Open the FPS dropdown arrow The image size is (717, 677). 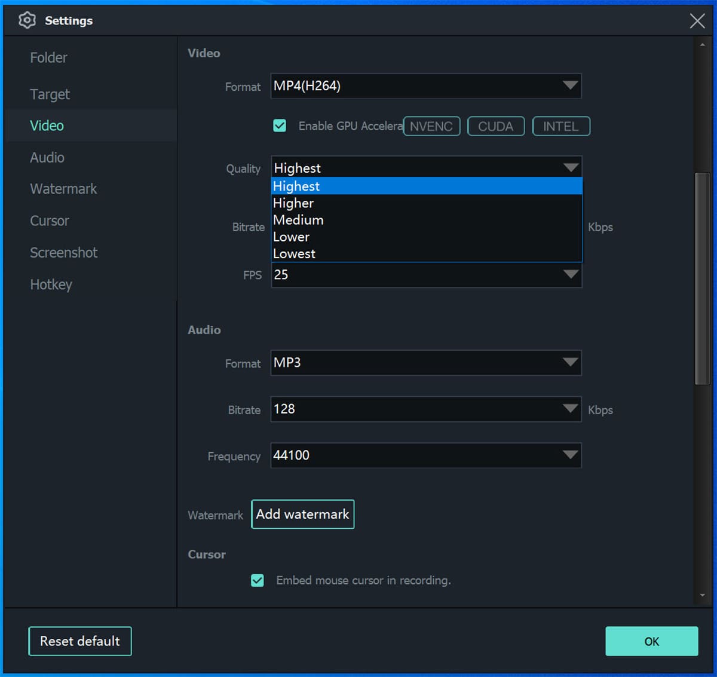point(571,275)
